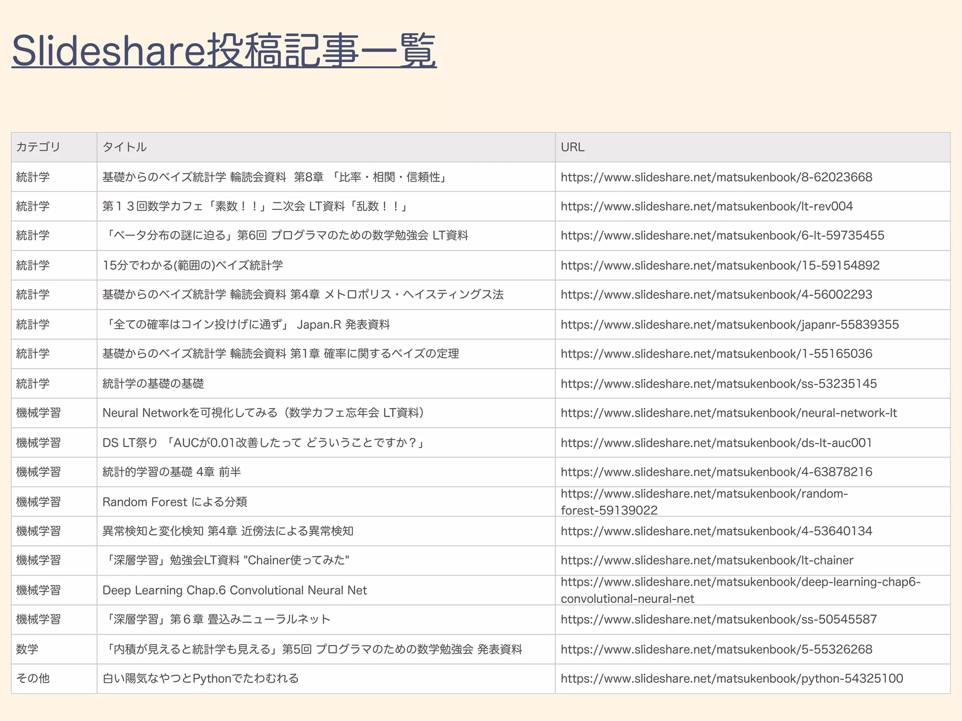Click the 数学 category cell
This screenshot has width=962, height=721.
pyautogui.click(x=27, y=649)
